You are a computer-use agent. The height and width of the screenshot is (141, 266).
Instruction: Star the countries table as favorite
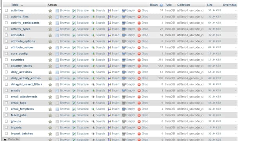coord(50,60)
